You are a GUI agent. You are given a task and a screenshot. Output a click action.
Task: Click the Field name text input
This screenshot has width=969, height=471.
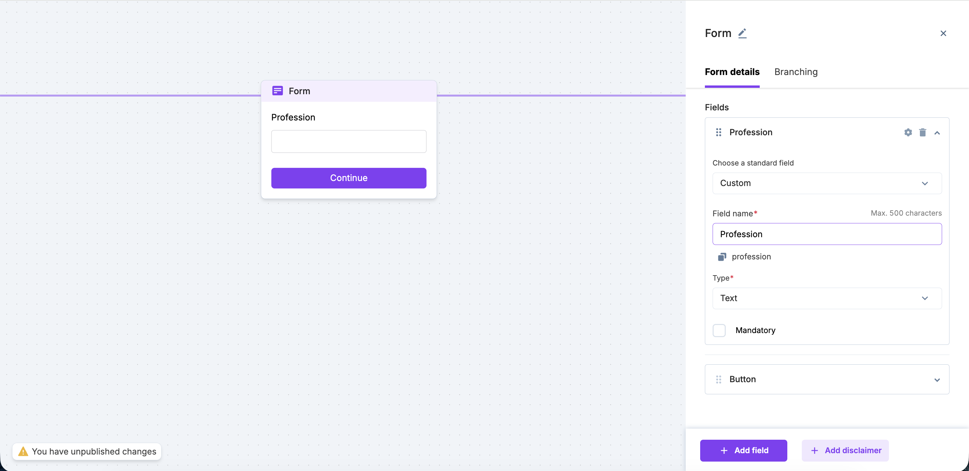coord(827,234)
